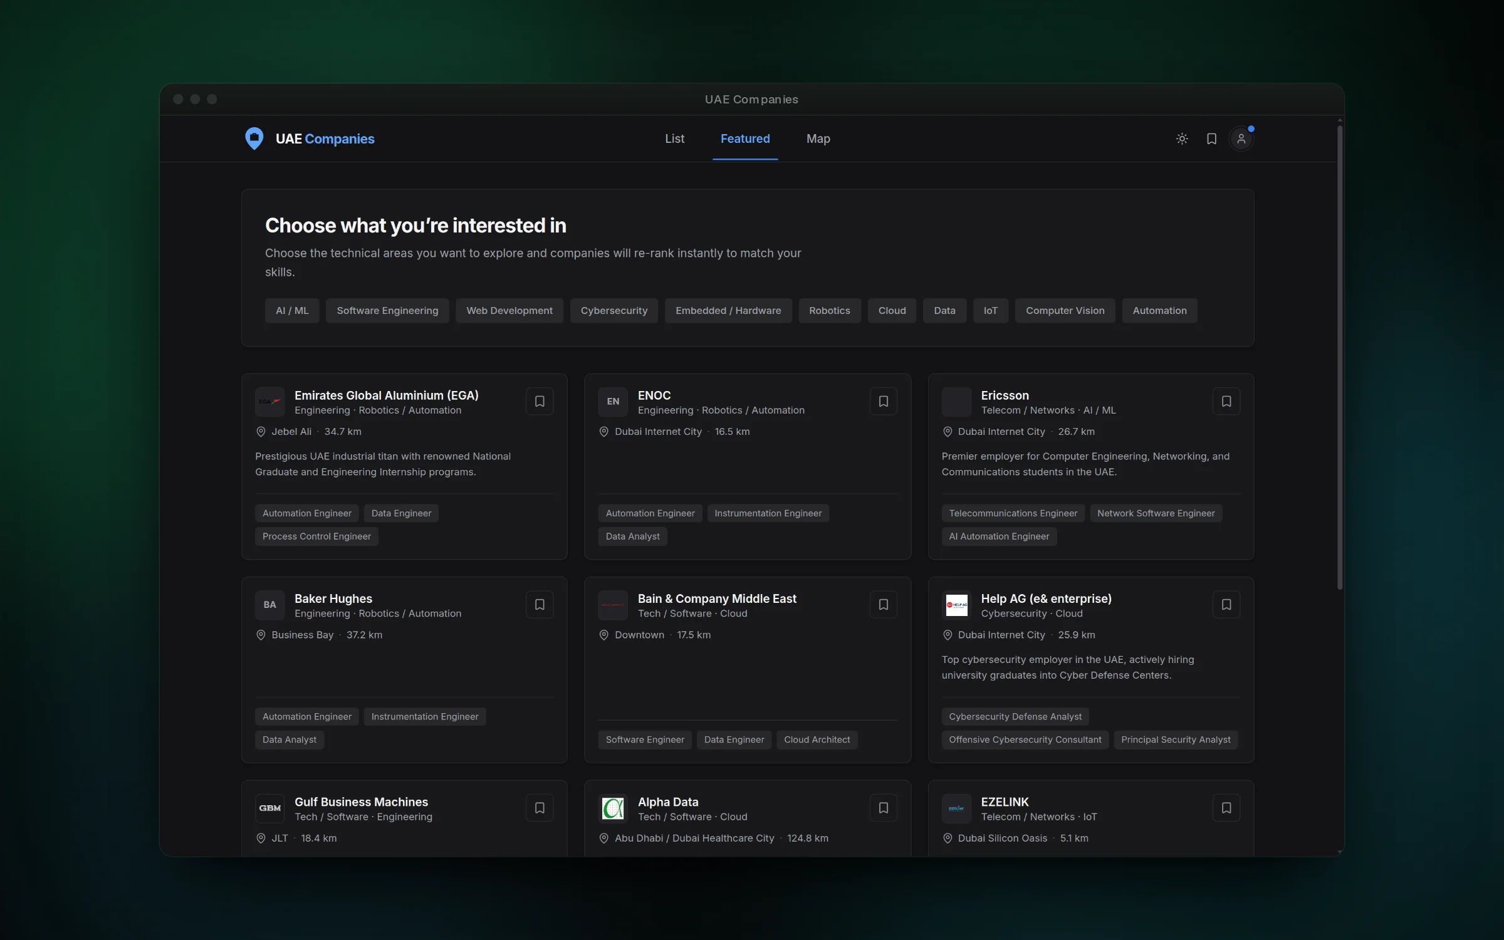
Task: Toggle the IoT interest chip
Action: tap(990, 311)
